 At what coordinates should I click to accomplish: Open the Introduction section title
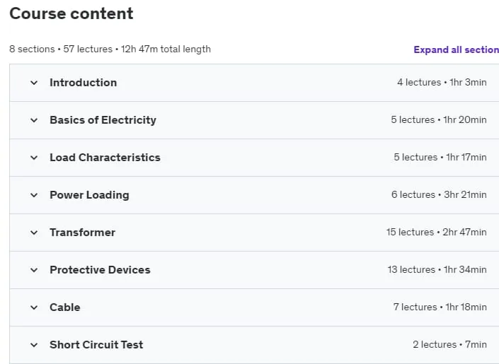coord(84,83)
